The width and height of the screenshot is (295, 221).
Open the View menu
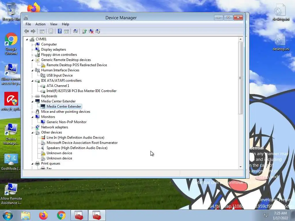point(54,24)
